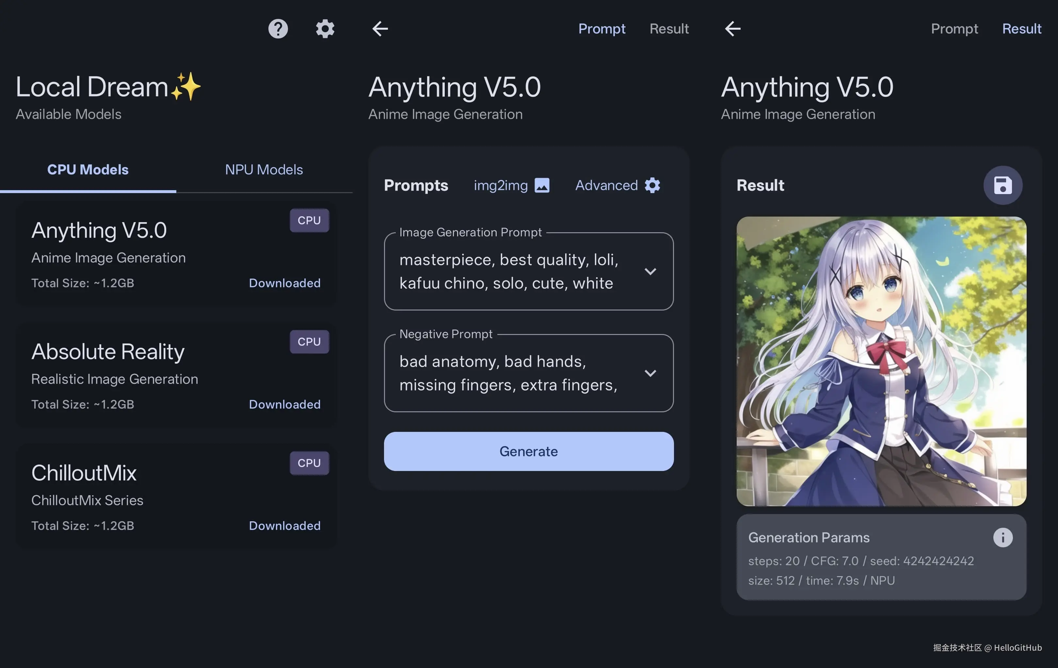
Task: Expand the Negative Prompt chevron
Action: click(x=650, y=373)
